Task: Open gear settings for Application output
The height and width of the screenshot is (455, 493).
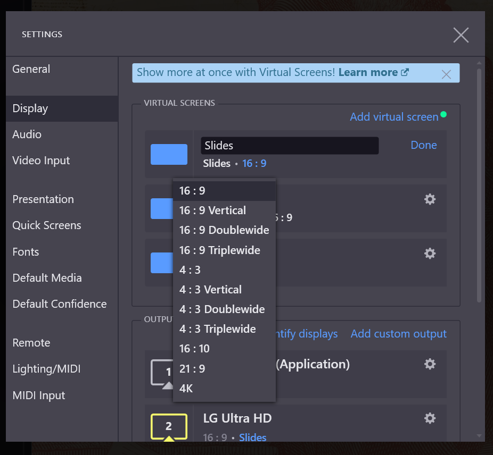Action: click(430, 364)
